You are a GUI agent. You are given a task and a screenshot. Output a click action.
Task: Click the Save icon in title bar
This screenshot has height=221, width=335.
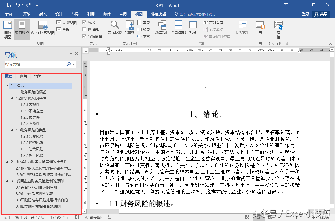pyautogui.click(x=9, y=5)
